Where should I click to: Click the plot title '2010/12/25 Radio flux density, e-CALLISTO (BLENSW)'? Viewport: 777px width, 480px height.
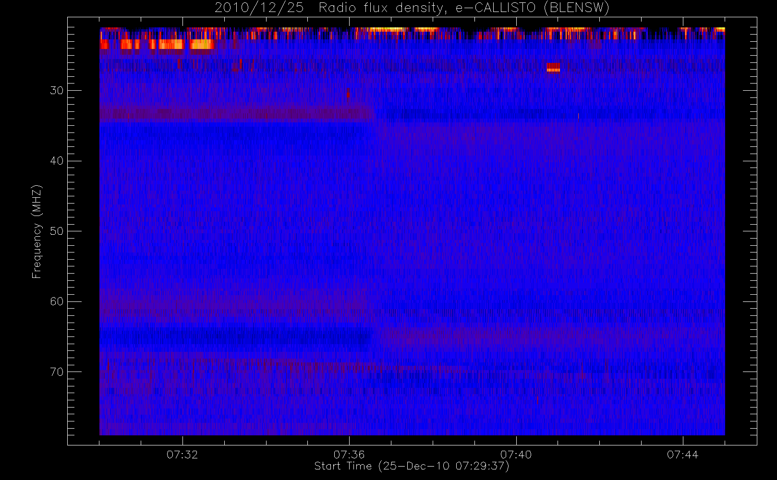(412, 8)
